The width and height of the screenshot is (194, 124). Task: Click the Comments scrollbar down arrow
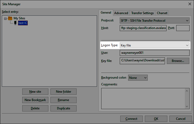click(187, 106)
